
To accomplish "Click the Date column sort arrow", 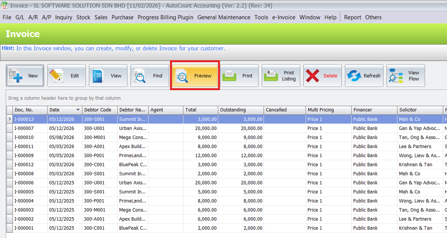I will (78, 110).
